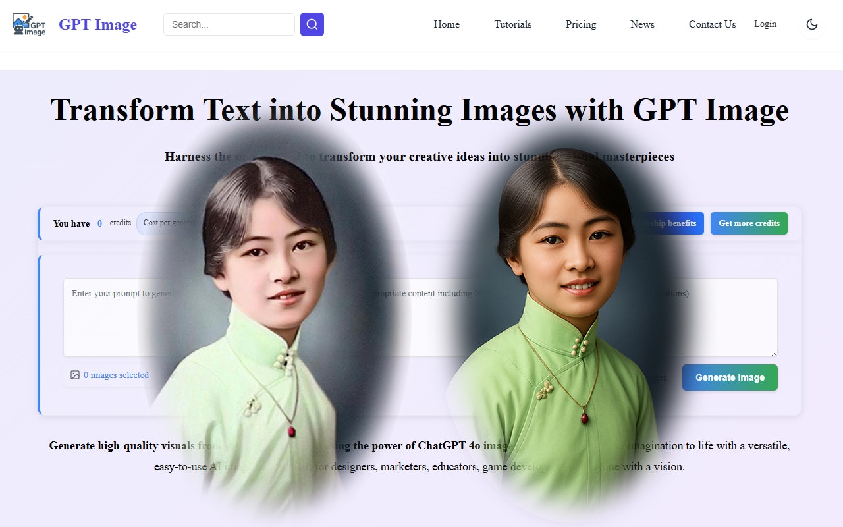Click the 'You have' credits text
Viewport: 843px width, 527px height.
pos(71,223)
